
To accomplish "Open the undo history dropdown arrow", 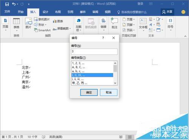I will [x=17, y=4].
